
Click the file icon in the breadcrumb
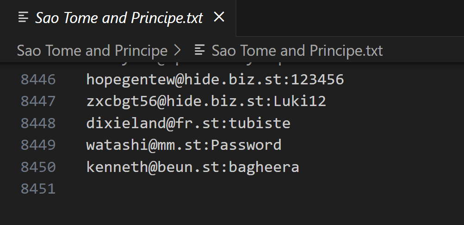[200, 50]
